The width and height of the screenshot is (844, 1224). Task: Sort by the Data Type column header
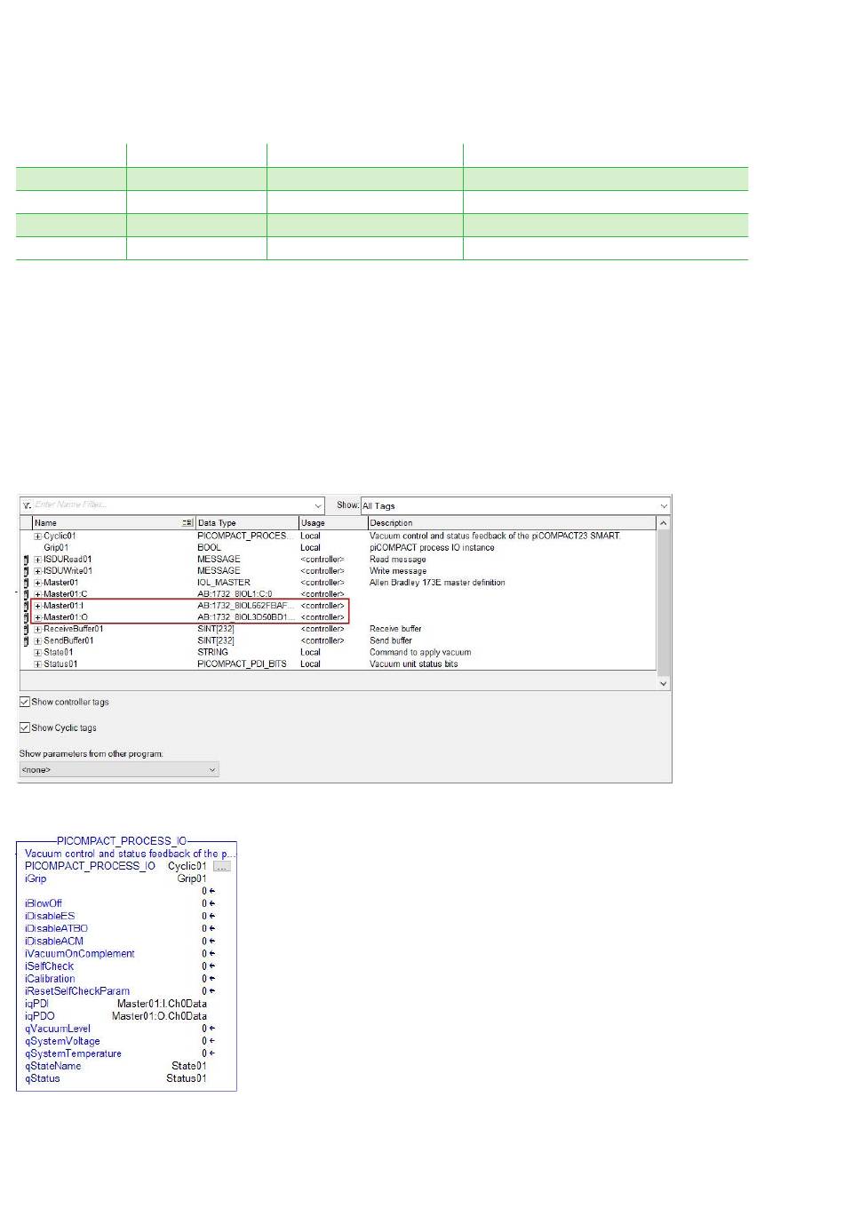tap(247, 523)
